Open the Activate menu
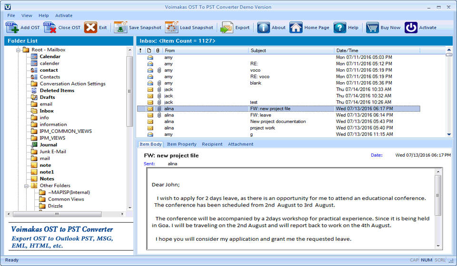The image size is (457, 266). coord(64,15)
